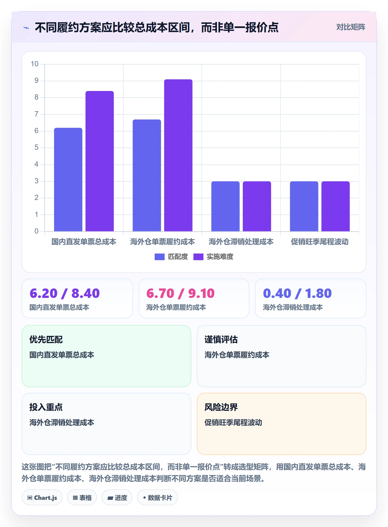The width and height of the screenshot is (388, 527).
Task: Click the 6.70 / 9.10 stat value
Action: (180, 293)
